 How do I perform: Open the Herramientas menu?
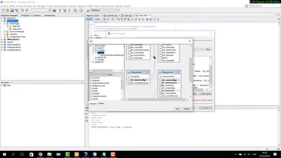click(107, 6)
